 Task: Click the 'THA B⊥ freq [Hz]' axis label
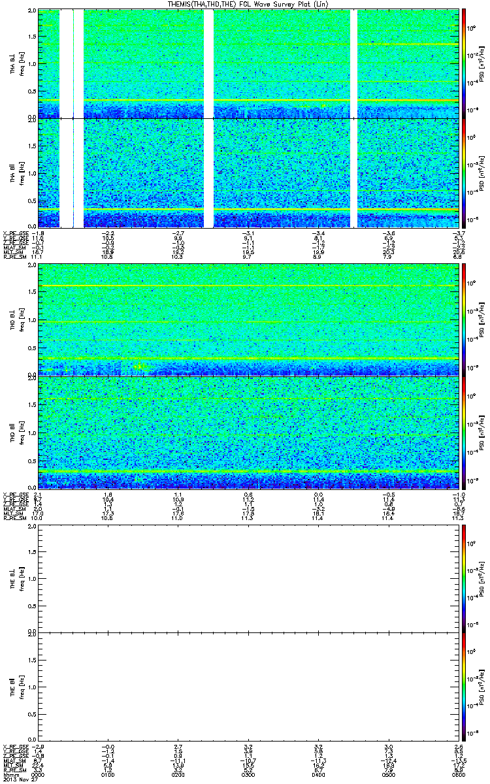[x=16, y=63]
